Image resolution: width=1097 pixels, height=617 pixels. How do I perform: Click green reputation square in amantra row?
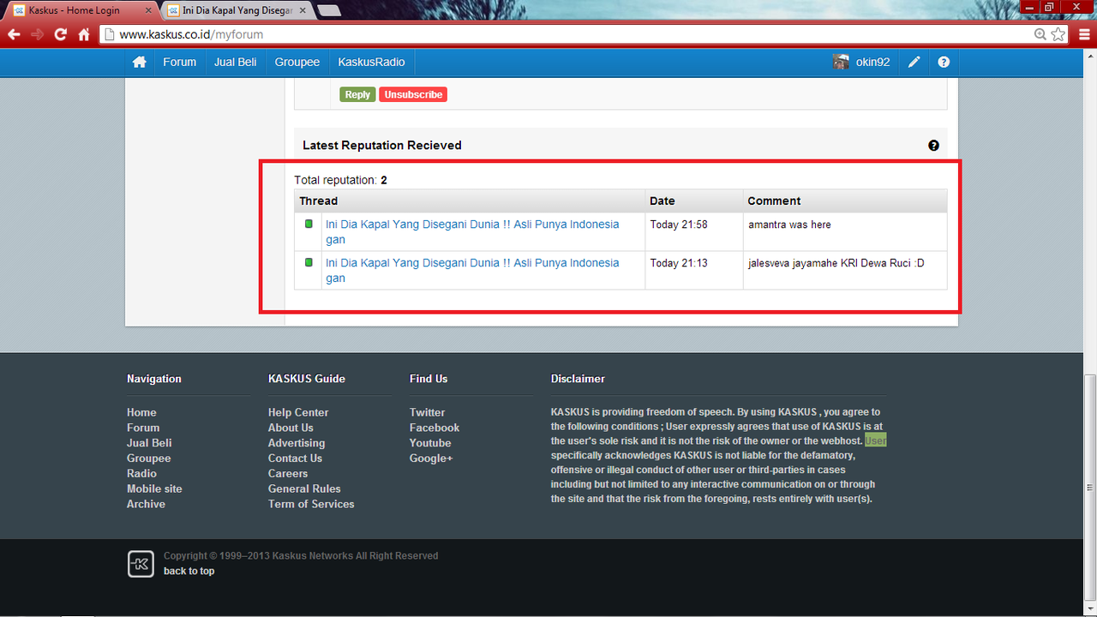(x=309, y=224)
